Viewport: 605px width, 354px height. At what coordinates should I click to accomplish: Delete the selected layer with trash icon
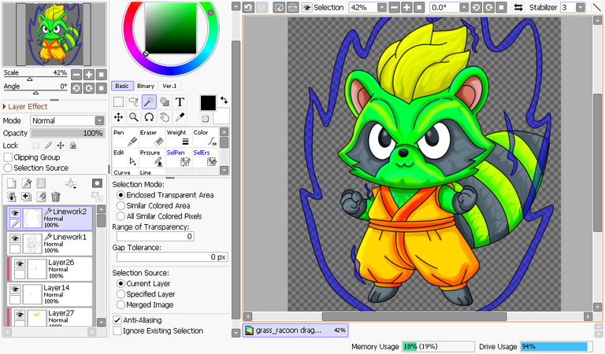pyautogui.click(x=56, y=197)
